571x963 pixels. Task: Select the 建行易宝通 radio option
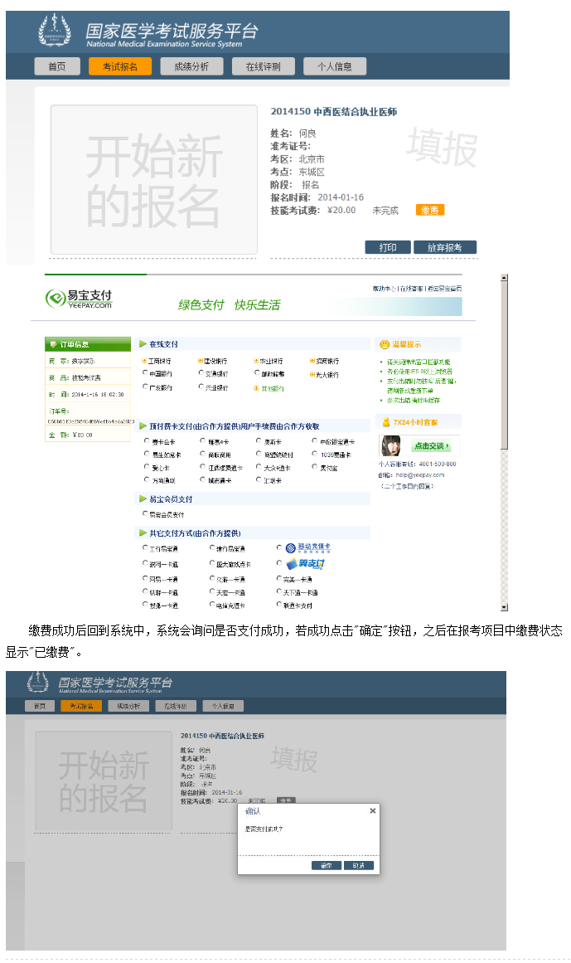tap(212, 547)
